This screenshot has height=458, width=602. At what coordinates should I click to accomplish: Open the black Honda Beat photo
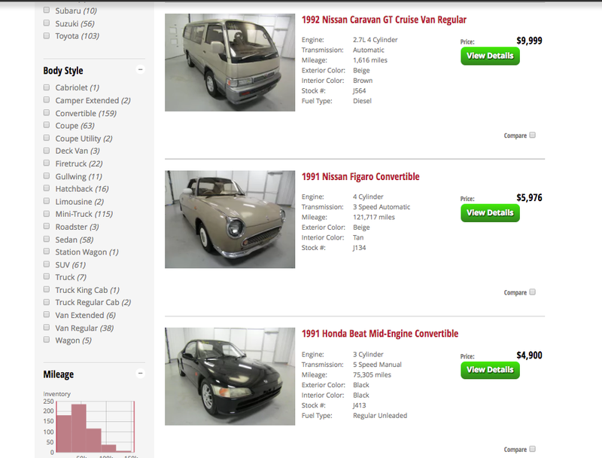point(230,377)
